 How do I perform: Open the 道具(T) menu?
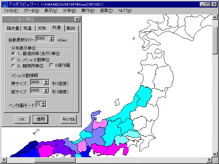(x=106, y=11)
